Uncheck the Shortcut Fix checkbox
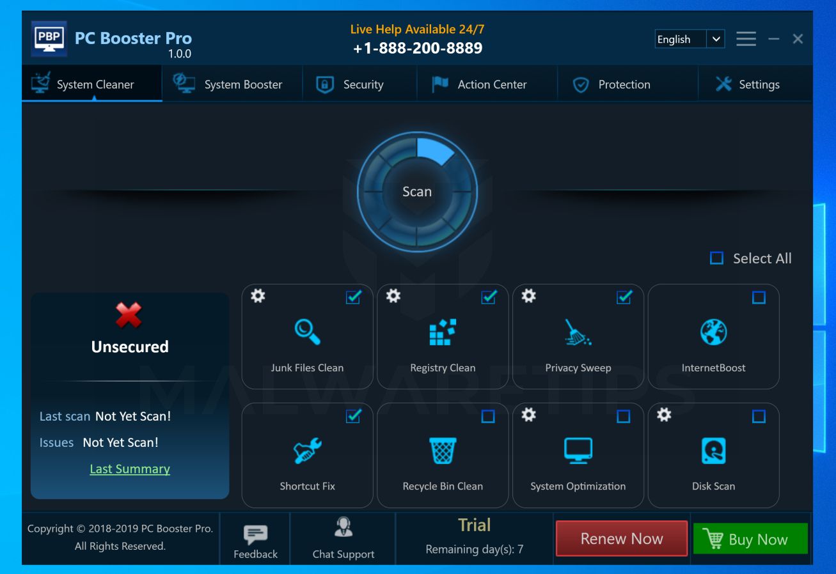 coord(353,416)
